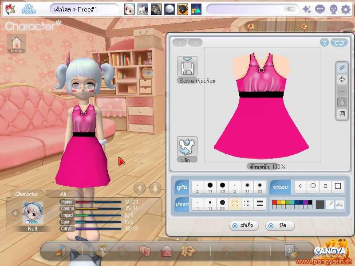Select soft brush size 23

[x=260, y=187]
